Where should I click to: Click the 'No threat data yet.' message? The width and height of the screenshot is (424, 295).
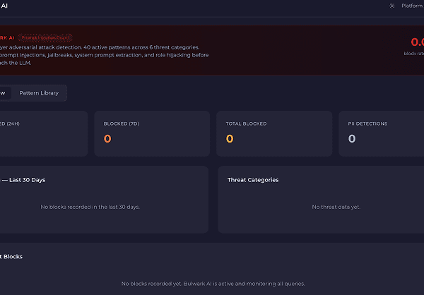(x=336, y=207)
